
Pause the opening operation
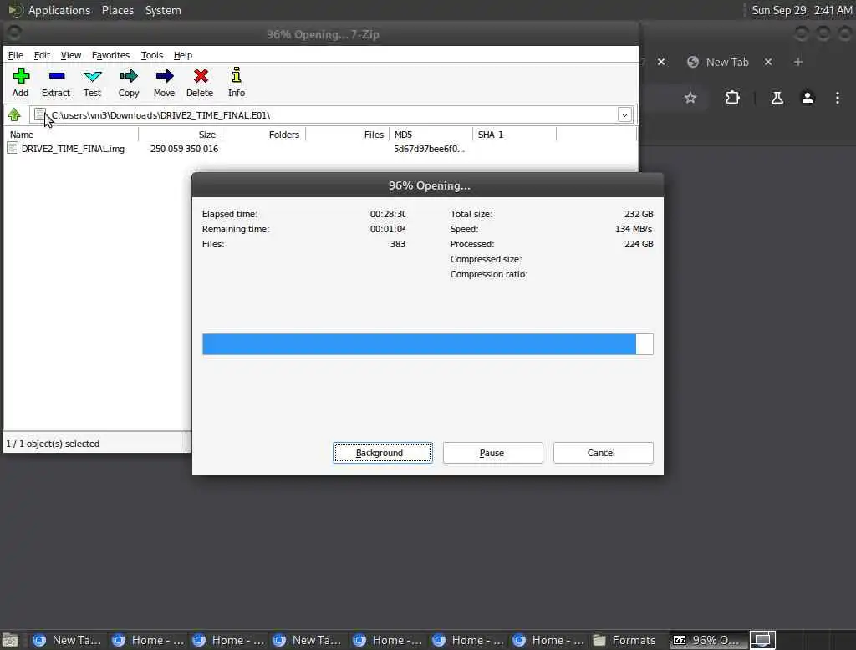point(493,453)
